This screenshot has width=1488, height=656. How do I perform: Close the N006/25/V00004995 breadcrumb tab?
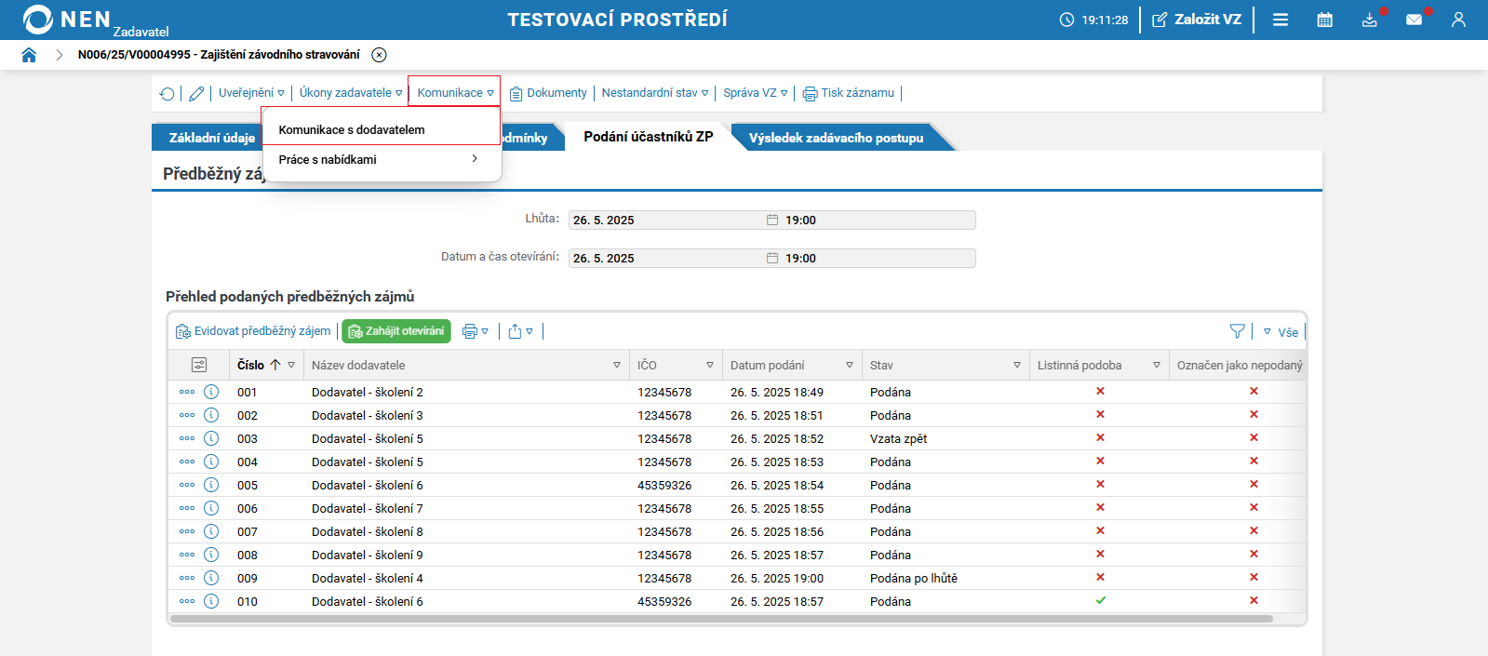point(379,55)
